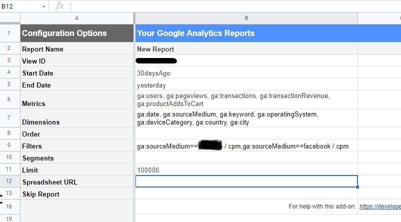Expand hidden rows above row 13

click(1, 195)
